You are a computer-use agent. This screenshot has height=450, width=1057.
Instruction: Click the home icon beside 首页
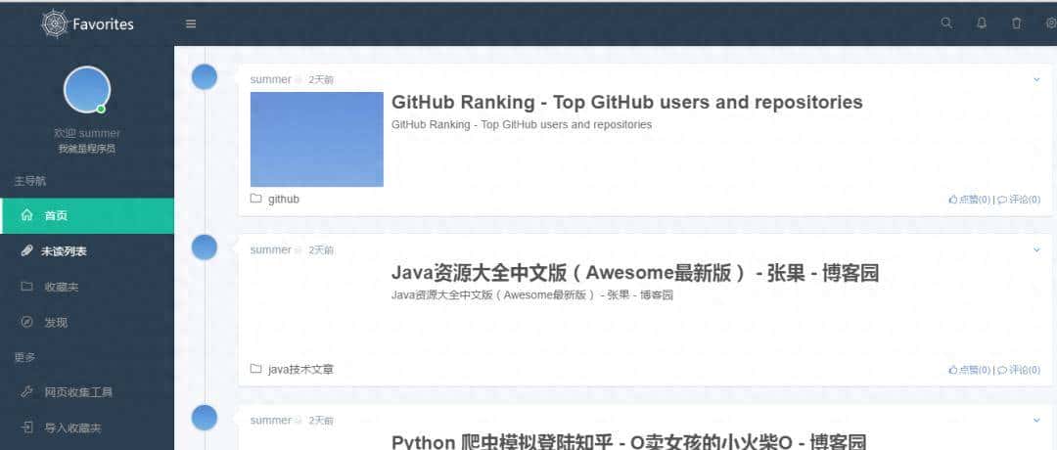click(27, 215)
